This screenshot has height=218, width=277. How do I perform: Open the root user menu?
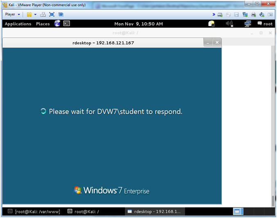[265, 24]
